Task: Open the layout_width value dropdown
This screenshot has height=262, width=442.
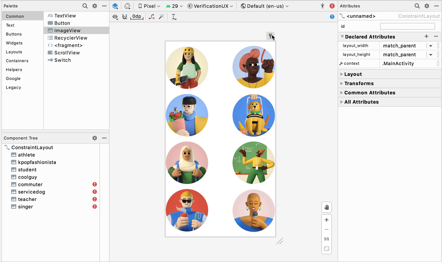Action: (x=431, y=46)
